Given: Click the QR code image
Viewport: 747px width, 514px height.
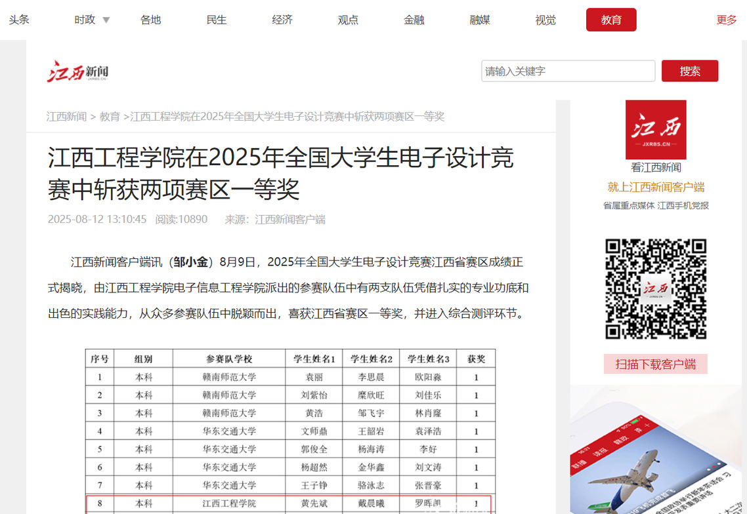Looking at the screenshot, I should coord(655,288).
